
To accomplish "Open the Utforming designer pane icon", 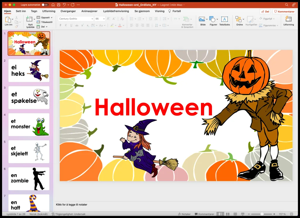I will (288, 19).
